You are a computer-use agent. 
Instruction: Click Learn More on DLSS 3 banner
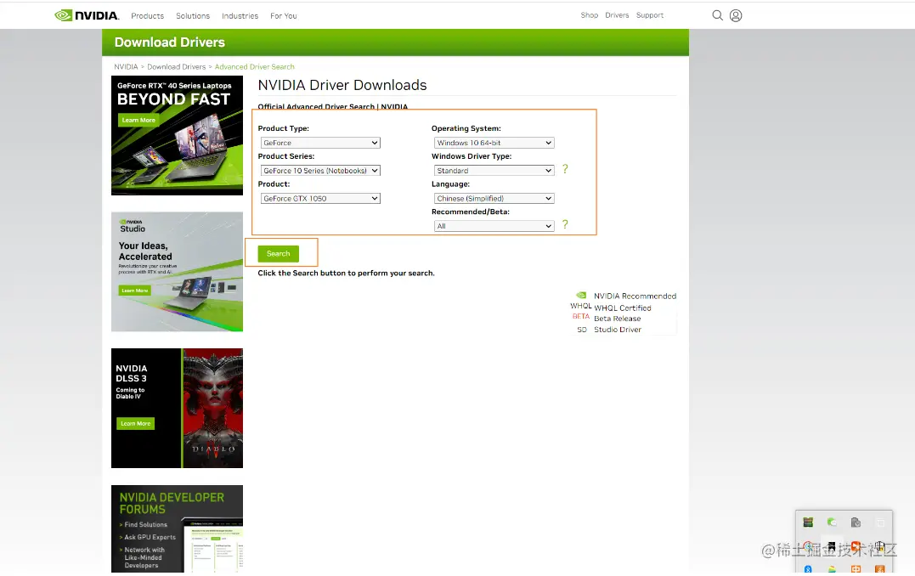tap(136, 424)
